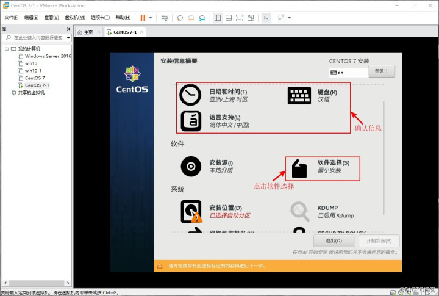Screen dimensions: 439x296
Task: Open 键盘(K) keyboard icon
Action: pyautogui.click(x=299, y=96)
